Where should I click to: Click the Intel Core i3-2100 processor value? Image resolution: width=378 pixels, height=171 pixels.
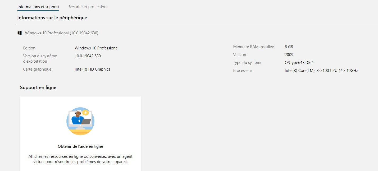click(x=321, y=71)
